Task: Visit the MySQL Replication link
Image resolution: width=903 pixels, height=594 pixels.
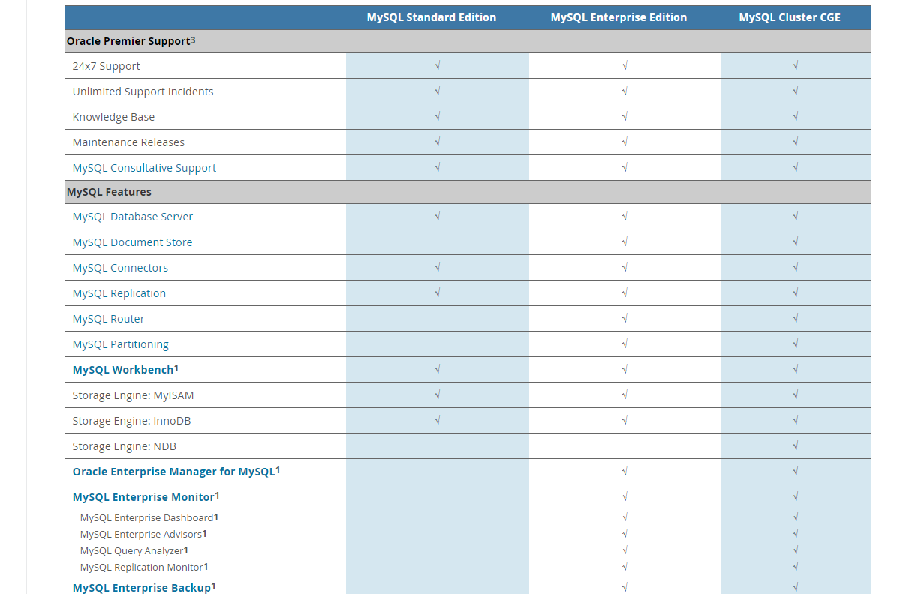Action: pyautogui.click(x=119, y=293)
